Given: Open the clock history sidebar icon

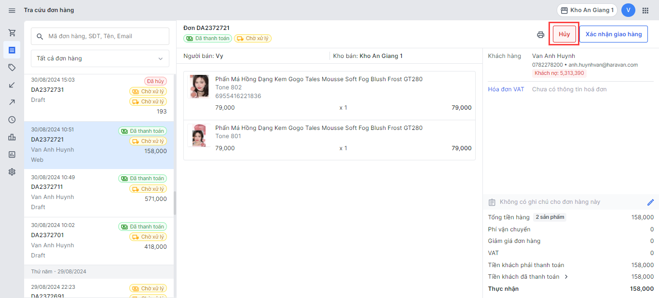Looking at the screenshot, I should [x=12, y=120].
